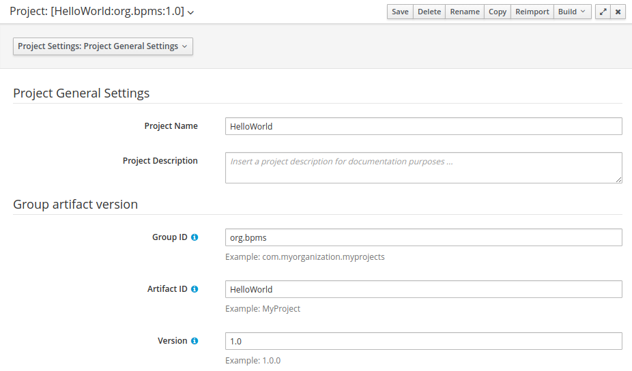Screen dimensions: 632x371
Task: Open the Project Settings dropdown
Action: coord(103,46)
